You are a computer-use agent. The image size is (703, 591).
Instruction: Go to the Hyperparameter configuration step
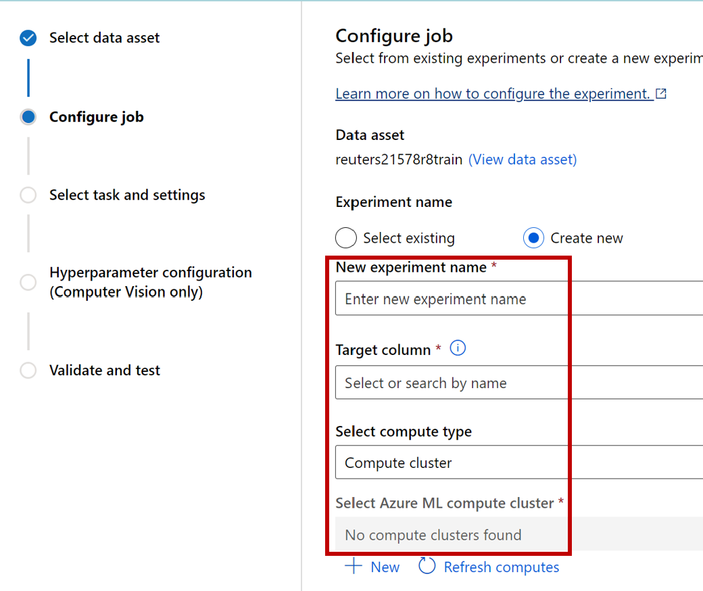(x=151, y=282)
